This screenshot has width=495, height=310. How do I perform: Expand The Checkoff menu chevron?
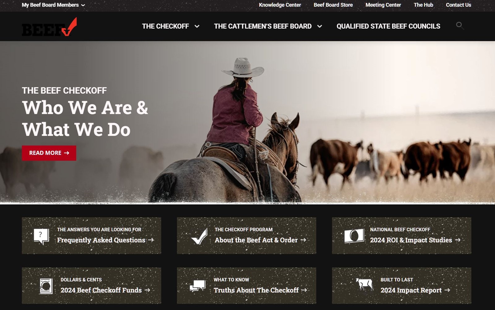click(197, 27)
